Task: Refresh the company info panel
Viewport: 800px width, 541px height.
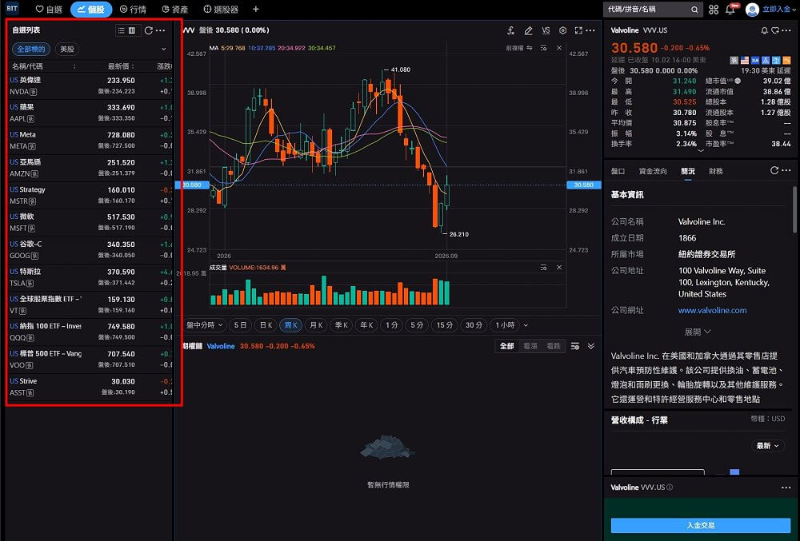Action: [x=774, y=171]
